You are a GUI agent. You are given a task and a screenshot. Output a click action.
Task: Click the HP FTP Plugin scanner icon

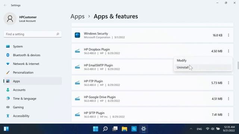[x=77, y=83]
